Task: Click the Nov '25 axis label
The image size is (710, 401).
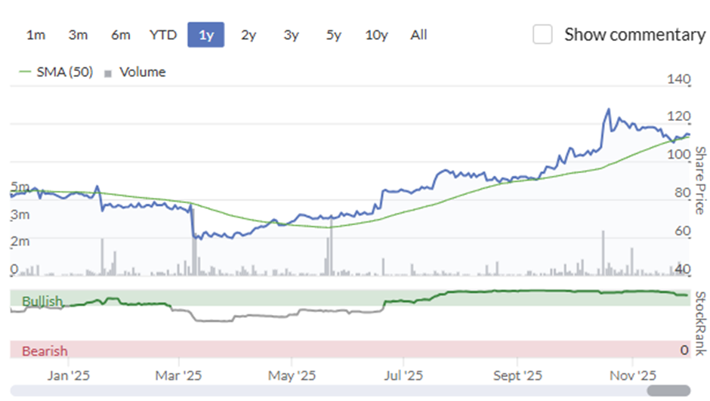Action: [x=632, y=375]
